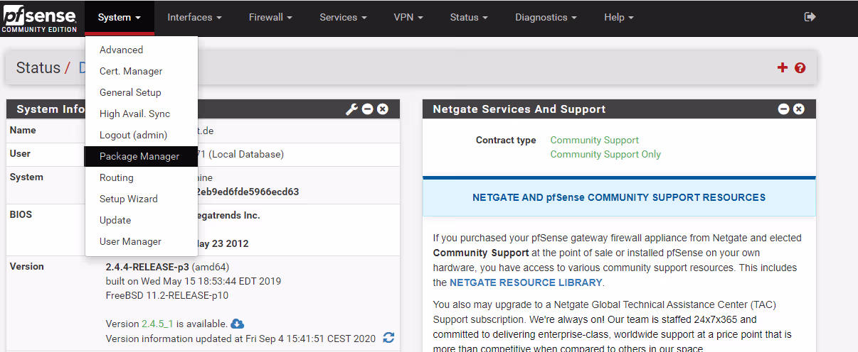
Task: Click the red plus add-widget icon
Action: 783,67
